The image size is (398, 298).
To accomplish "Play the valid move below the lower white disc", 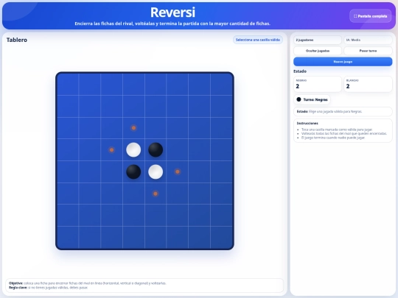I will [156, 194].
